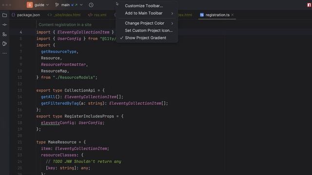This screenshot has height=175, width=312.
Task: Open the Commit tool window icon
Action: [4, 25]
